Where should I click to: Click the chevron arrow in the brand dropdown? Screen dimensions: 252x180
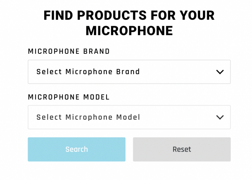pos(220,72)
